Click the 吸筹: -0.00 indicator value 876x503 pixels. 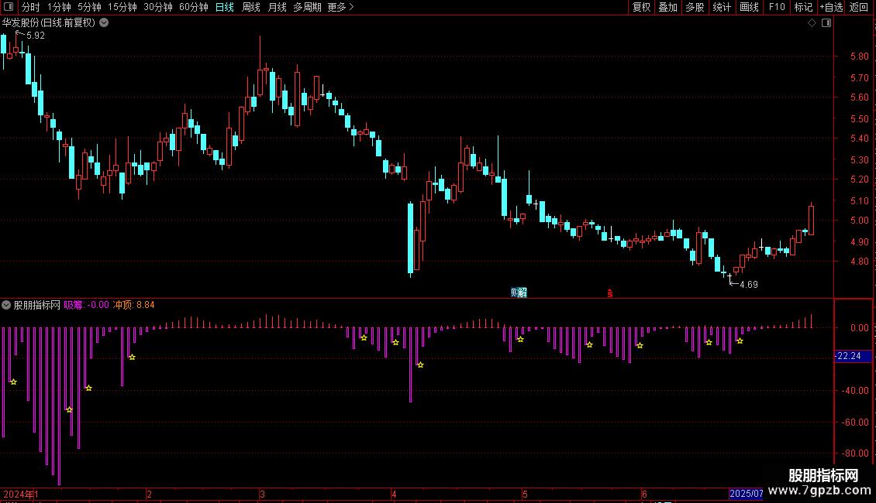pyautogui.click(x=87, y=305)
